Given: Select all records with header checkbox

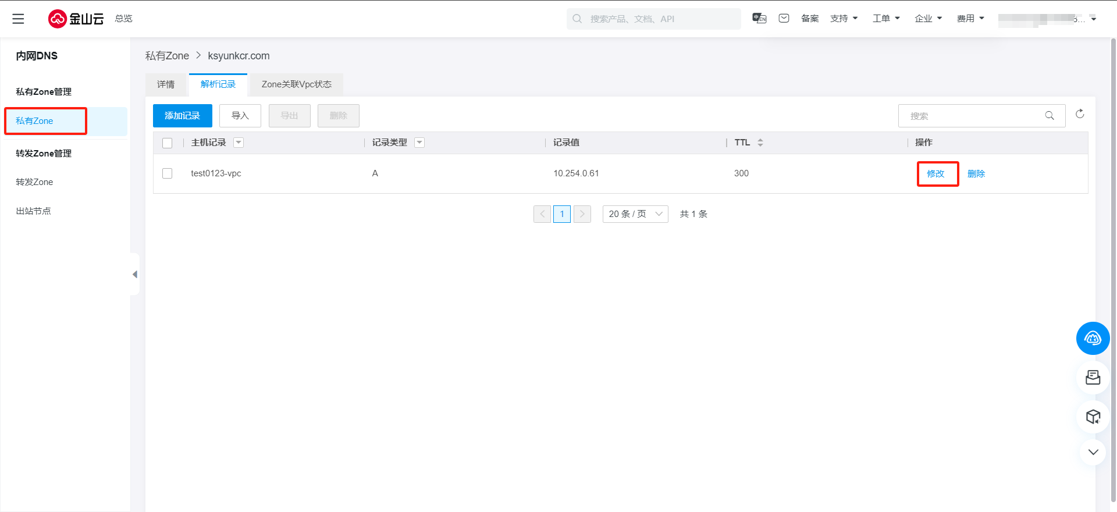Looking at the screenshot, I should coord(168,143).
